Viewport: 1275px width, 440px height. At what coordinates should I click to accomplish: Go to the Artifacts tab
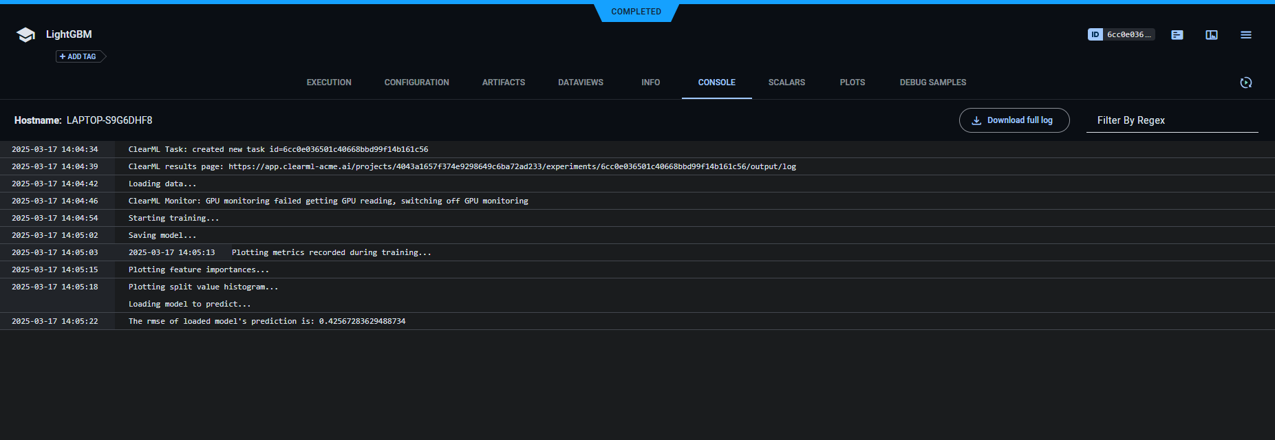(504, 82)
